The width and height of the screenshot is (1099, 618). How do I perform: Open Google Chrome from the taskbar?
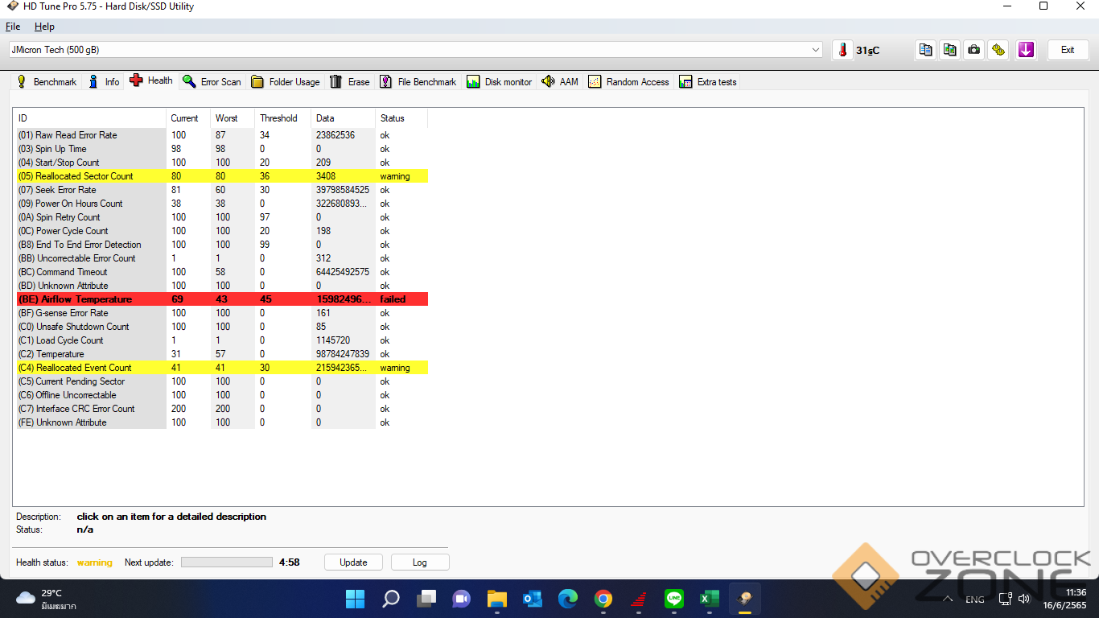tap(603, 599)
